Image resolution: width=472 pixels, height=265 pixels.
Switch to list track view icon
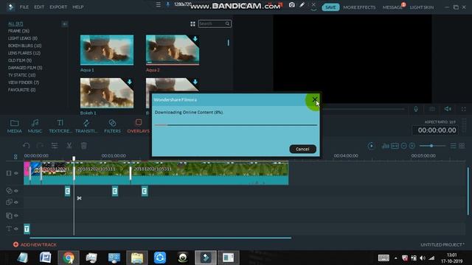(x=453, y=146)
